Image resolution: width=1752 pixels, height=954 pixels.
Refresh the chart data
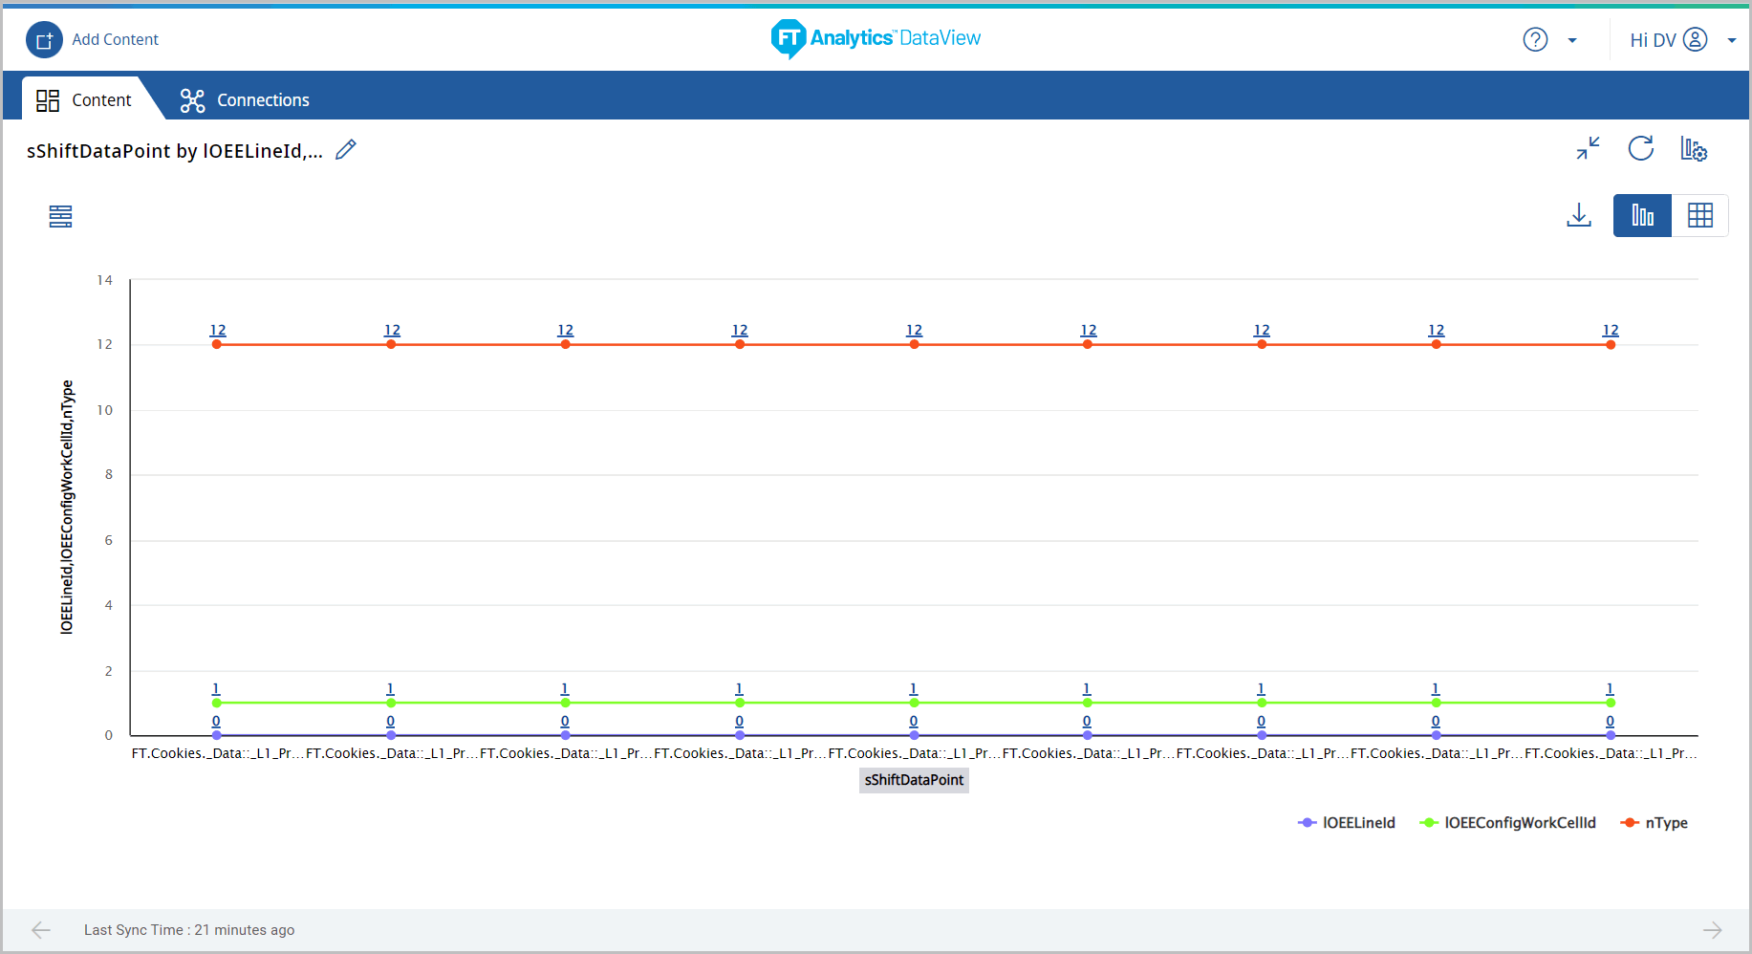click(x=1641, y=148)
